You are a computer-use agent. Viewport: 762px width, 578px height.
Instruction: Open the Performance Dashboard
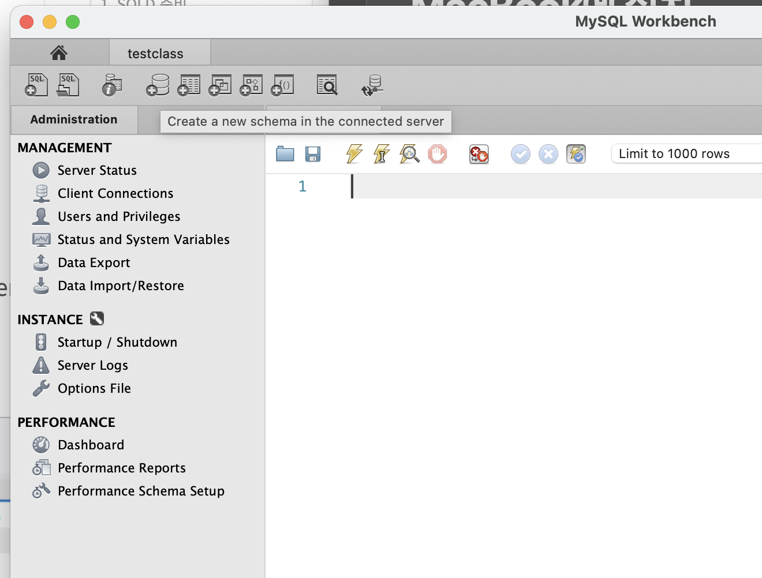pyautogui.click(x=91, y=444)
